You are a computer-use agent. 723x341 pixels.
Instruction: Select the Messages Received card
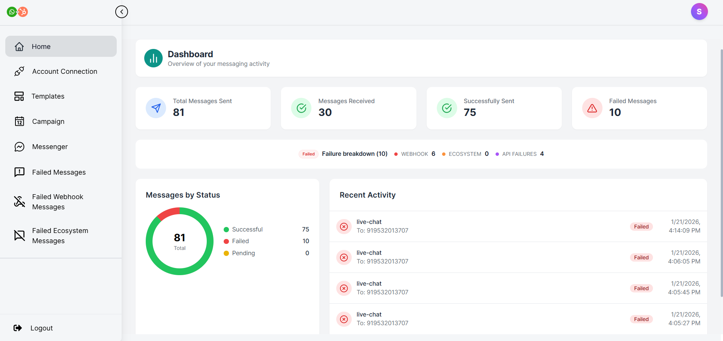click(348, 108)
